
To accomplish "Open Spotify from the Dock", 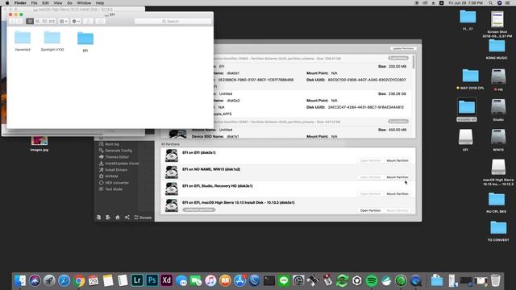I will (372, 280).
